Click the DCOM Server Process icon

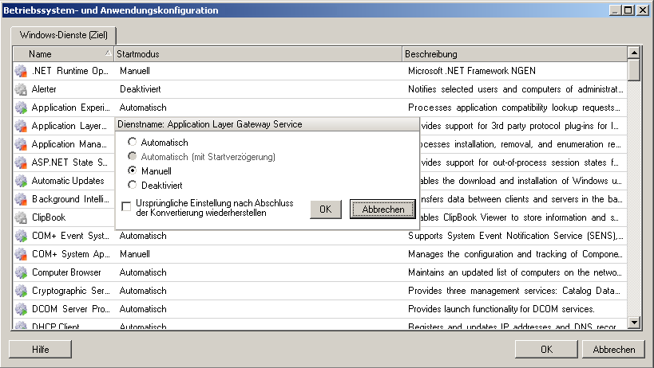21,309
